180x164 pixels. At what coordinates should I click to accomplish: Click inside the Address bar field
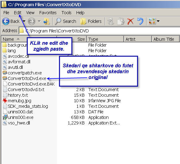coord(99,31)
